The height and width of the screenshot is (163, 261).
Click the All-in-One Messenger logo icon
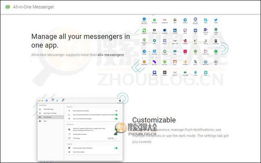(x=8, y=7)
